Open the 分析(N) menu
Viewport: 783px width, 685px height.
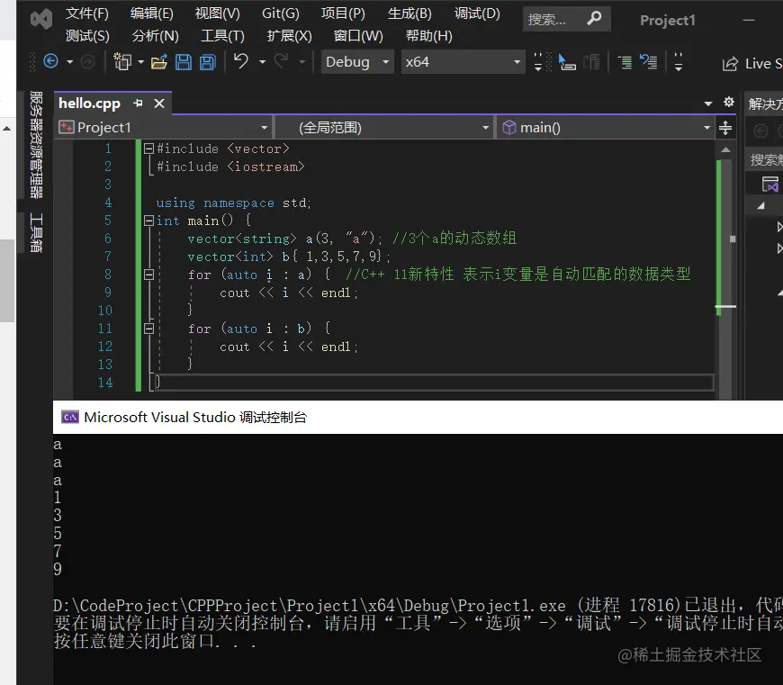[x=156, y=35]
